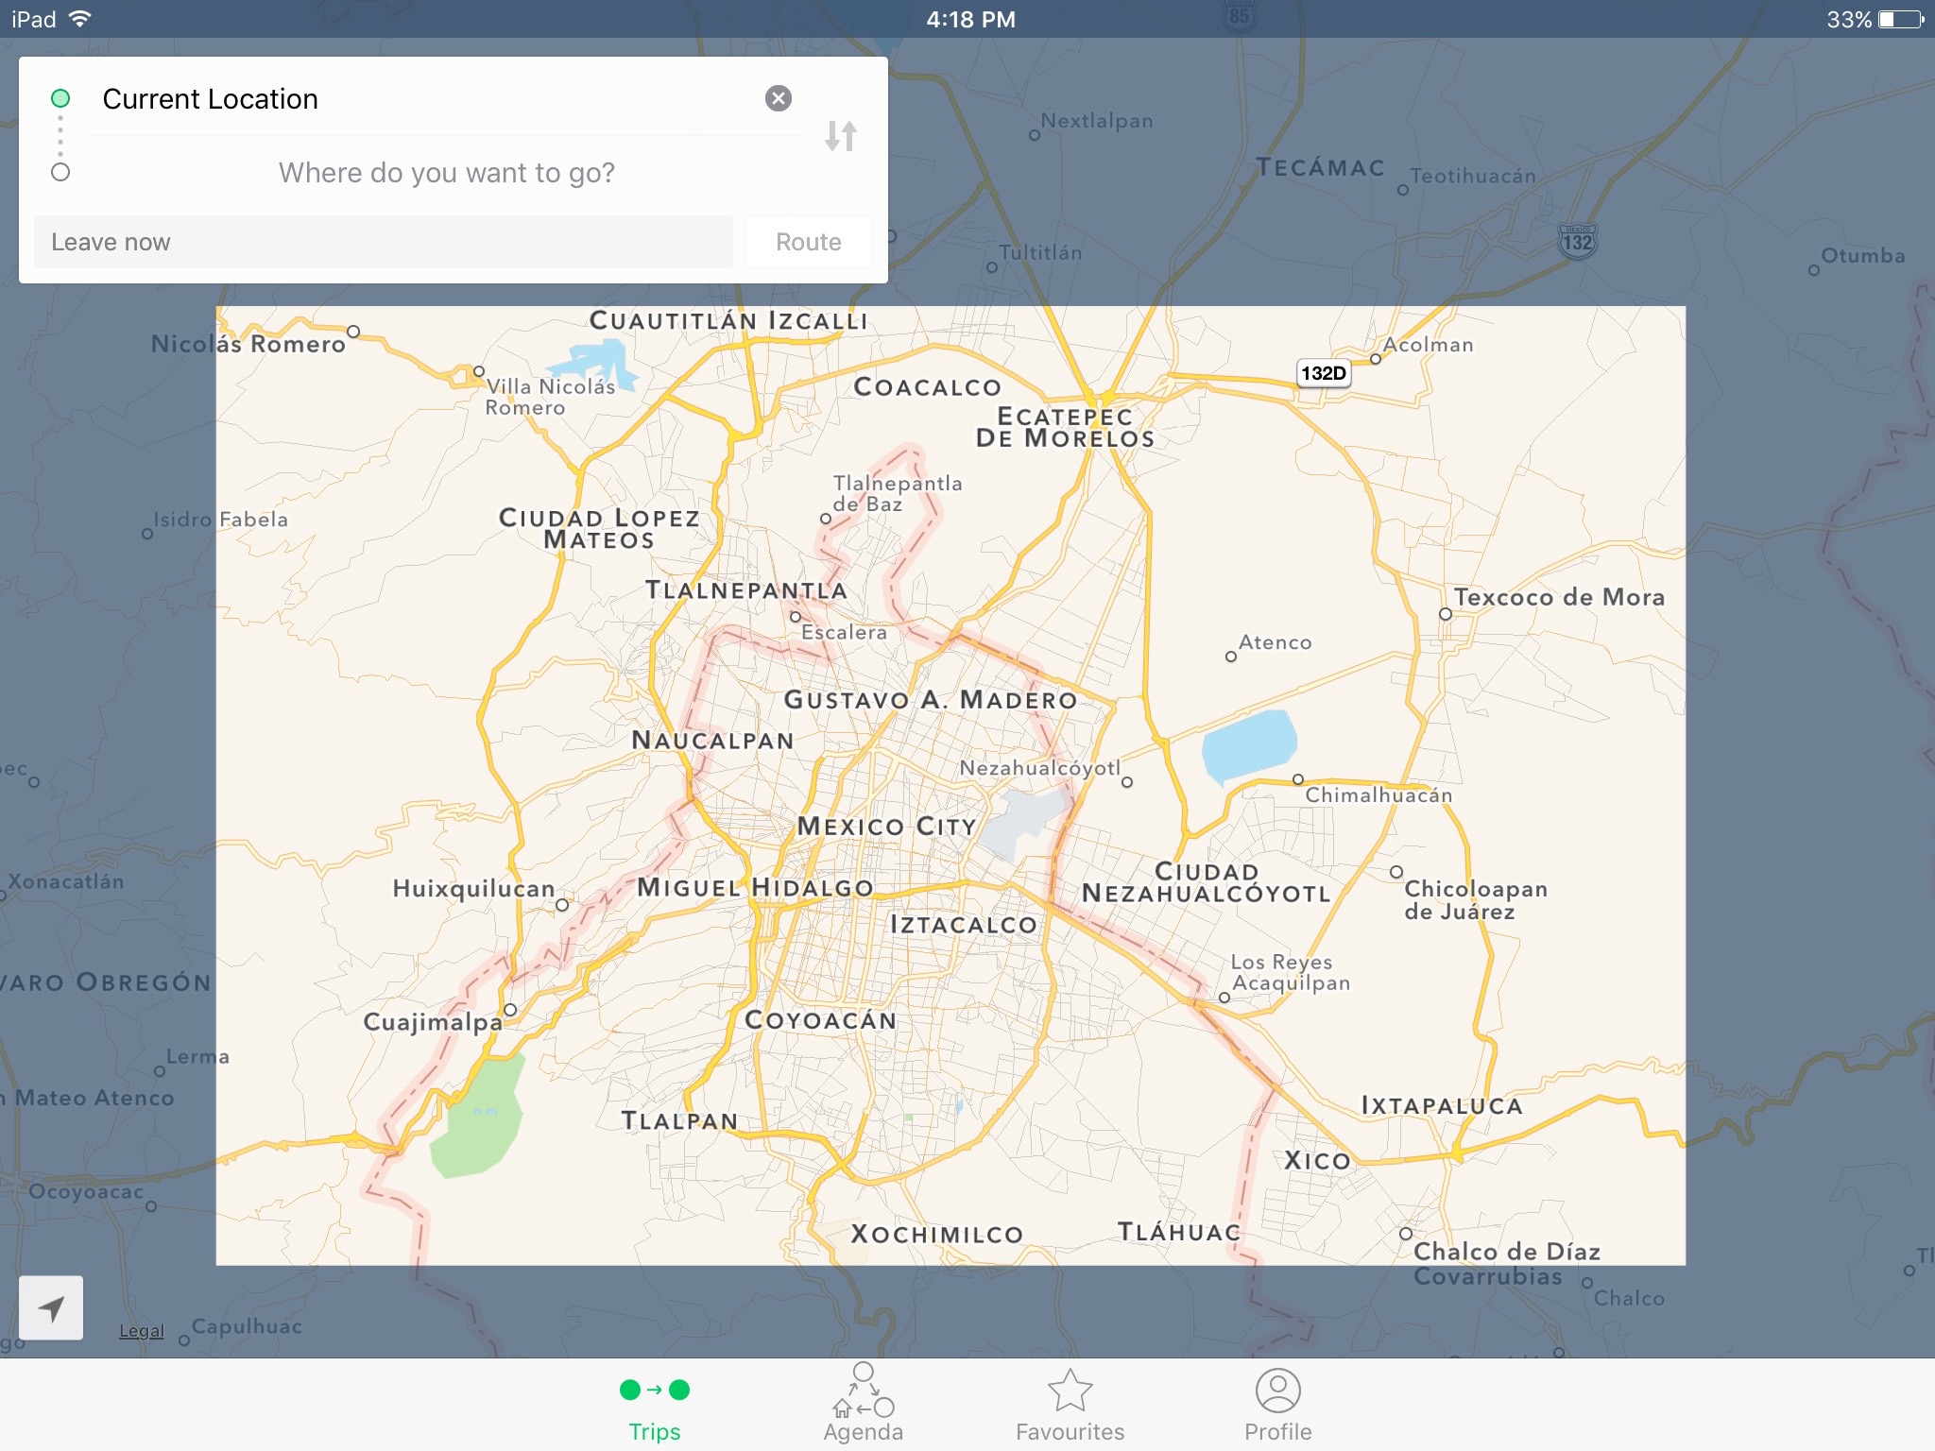Open the Profile tab

pos(1277,1406)
